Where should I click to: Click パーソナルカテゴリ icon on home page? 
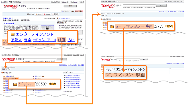(x=58, y=18)
